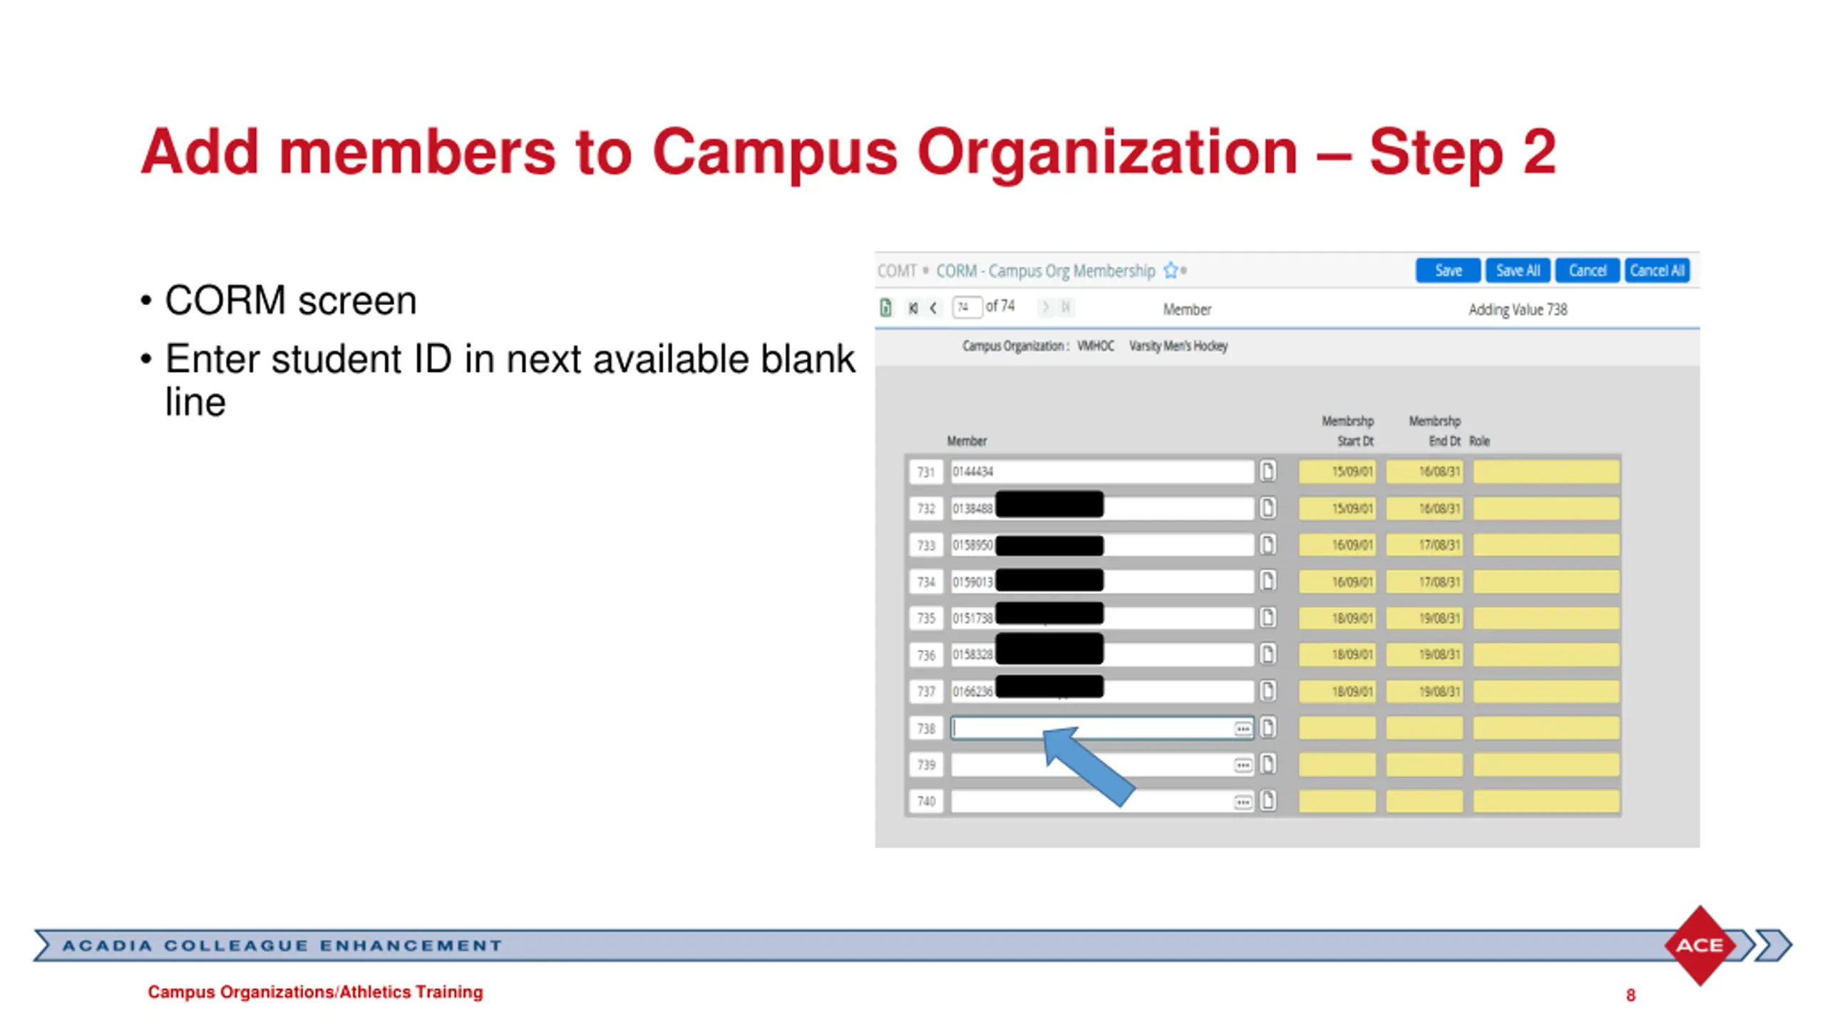Click member field containing 0166236
The image size is (1825, 1026).
pyautogui.click(x=1101, y=691)
